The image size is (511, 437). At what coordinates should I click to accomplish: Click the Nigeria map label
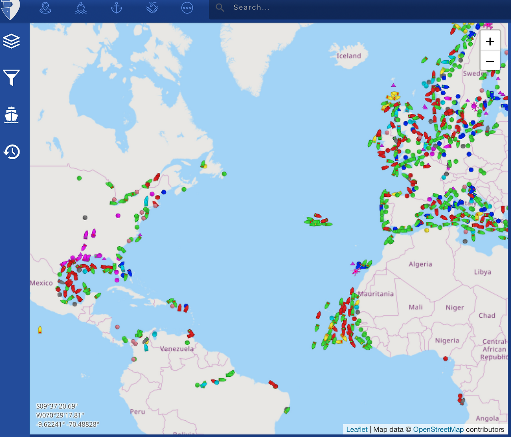click(447, 341)
